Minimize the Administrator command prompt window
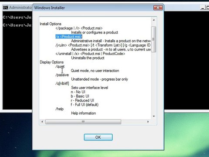This screenshot has height=157, width=209. point(202,7)
